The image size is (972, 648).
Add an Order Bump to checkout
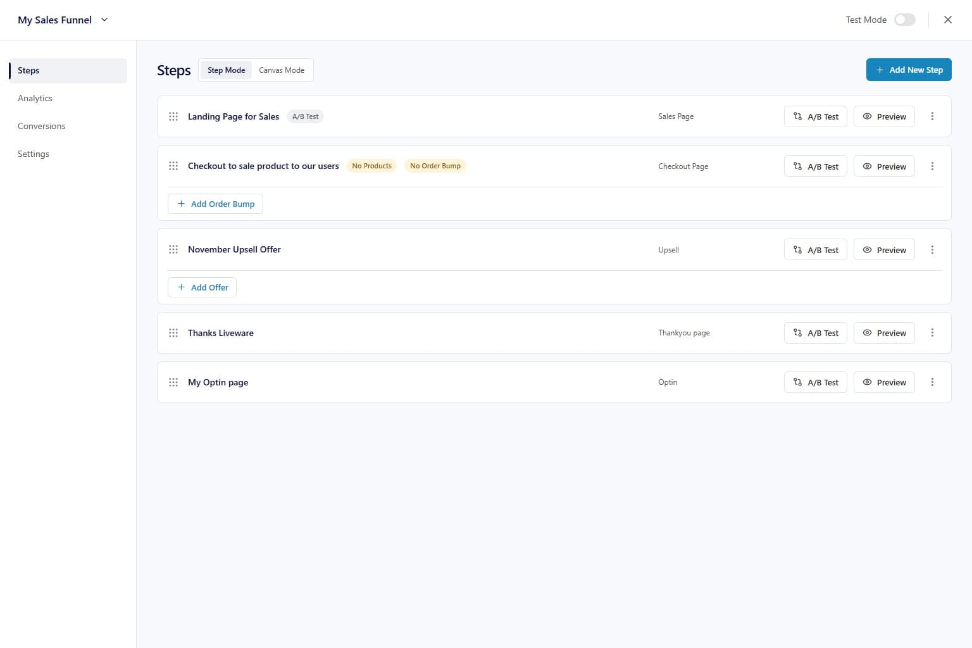tap(215, 204)
